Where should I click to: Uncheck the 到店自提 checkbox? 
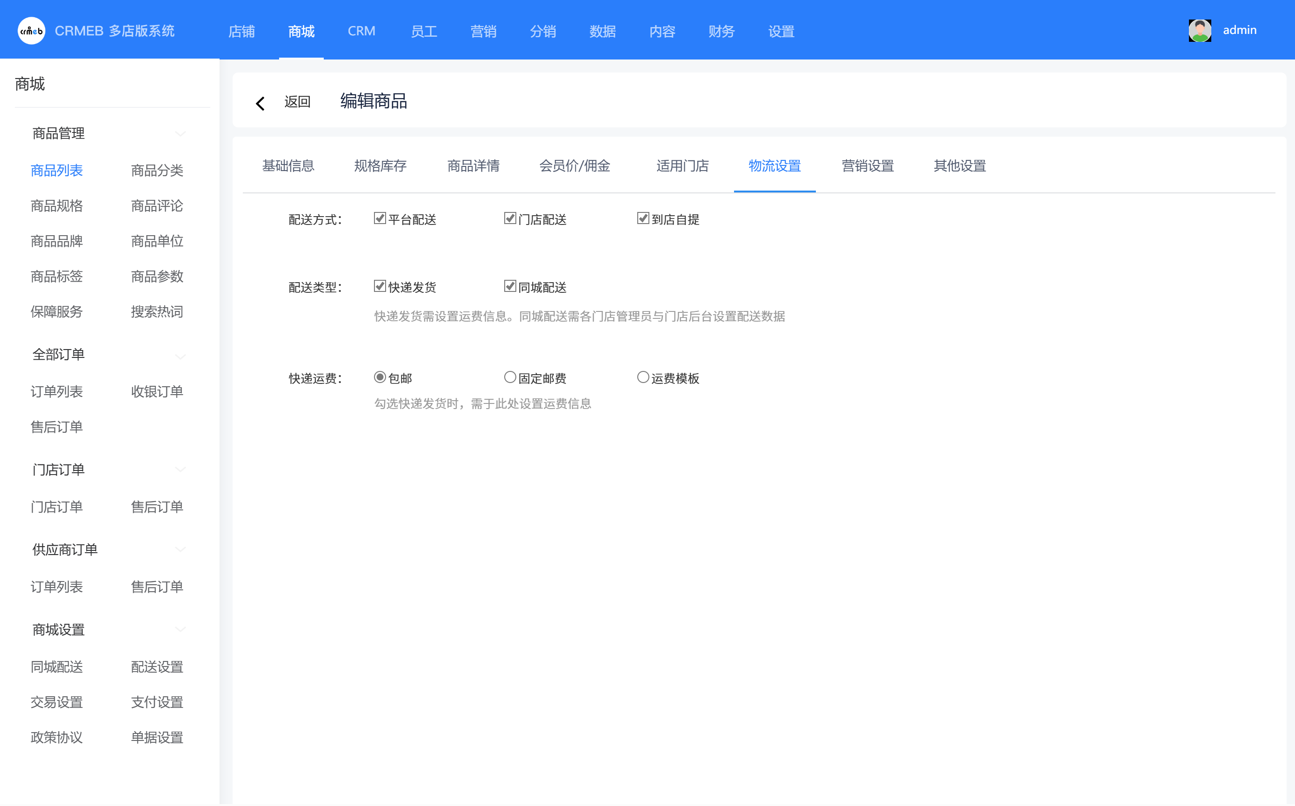643,218
